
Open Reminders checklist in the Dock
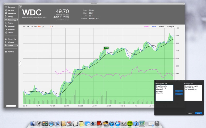(75, 123)
